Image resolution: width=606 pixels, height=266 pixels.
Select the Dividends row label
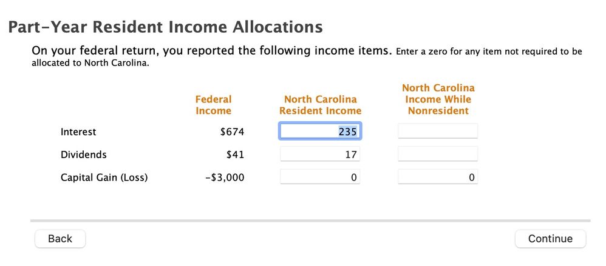pyautogui.click(x=83, y=155)
